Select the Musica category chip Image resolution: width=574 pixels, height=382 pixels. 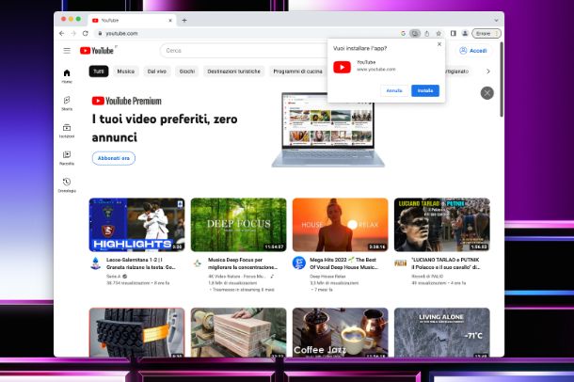click(126, 72)
